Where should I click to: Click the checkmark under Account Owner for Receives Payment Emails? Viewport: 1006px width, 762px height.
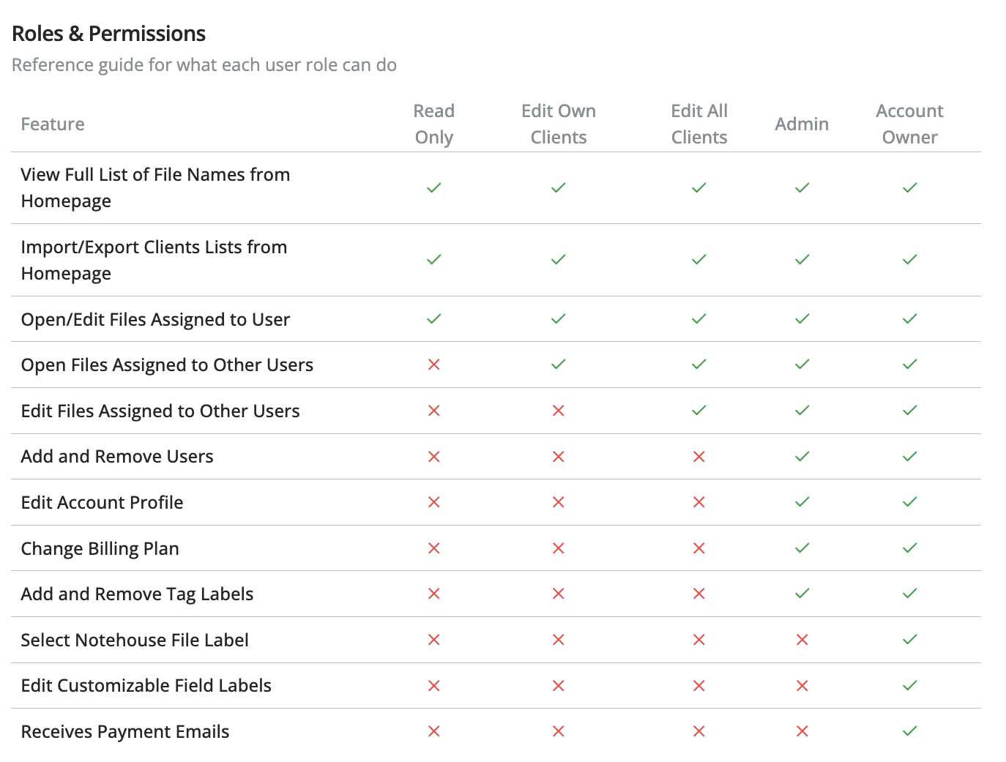point(910,731)
